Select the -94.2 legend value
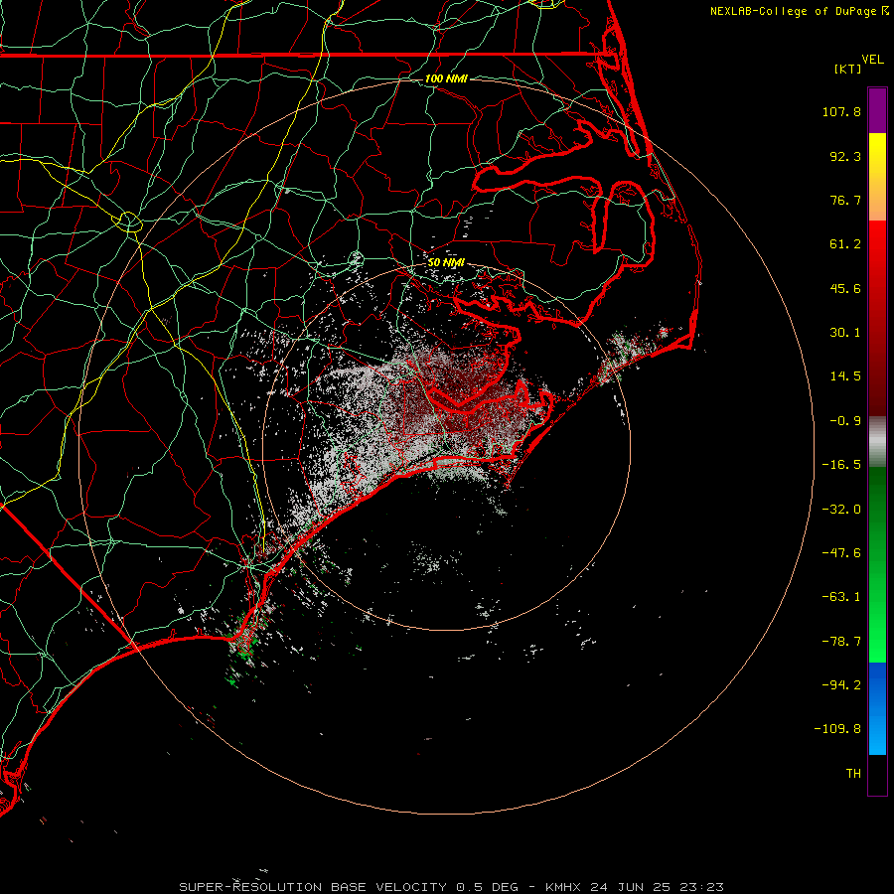This screenshot has height=894, width=894. click(841, 685)
